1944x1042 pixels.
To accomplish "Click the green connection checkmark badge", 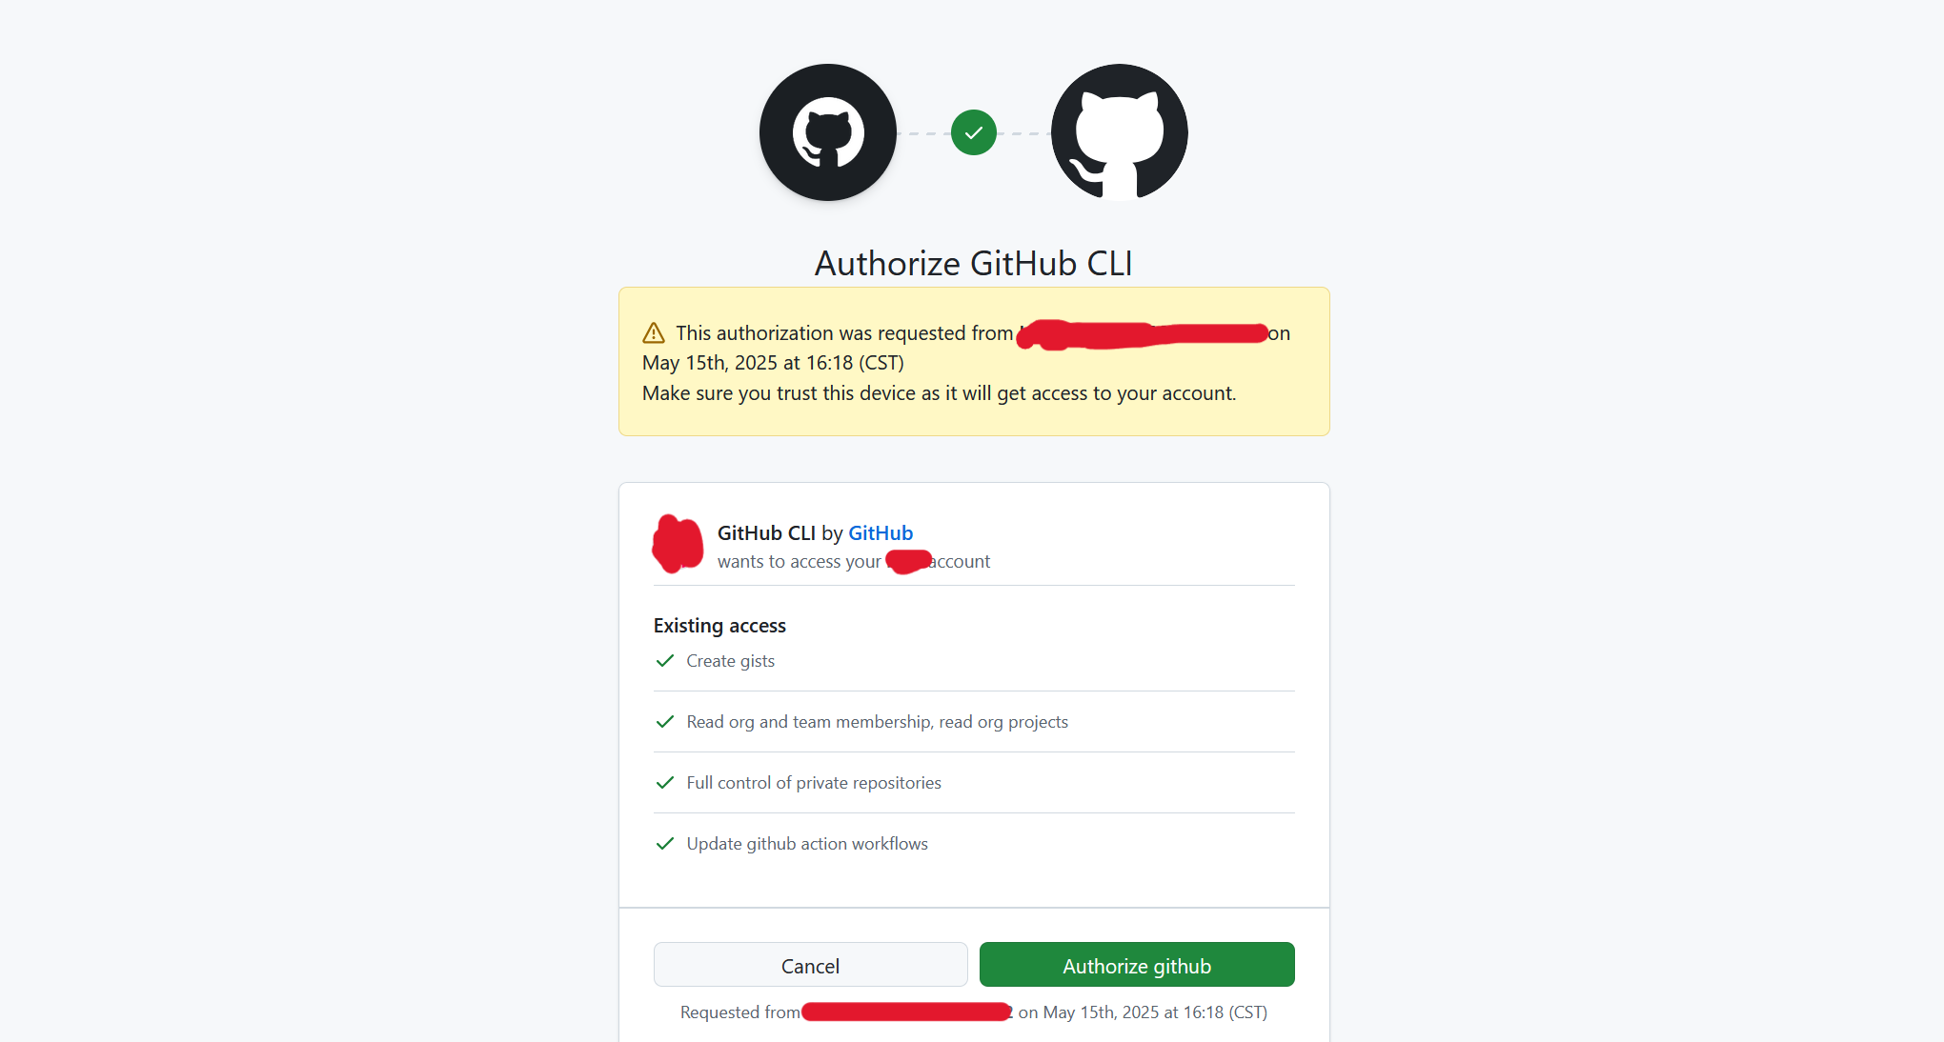I will coord(973,132).
